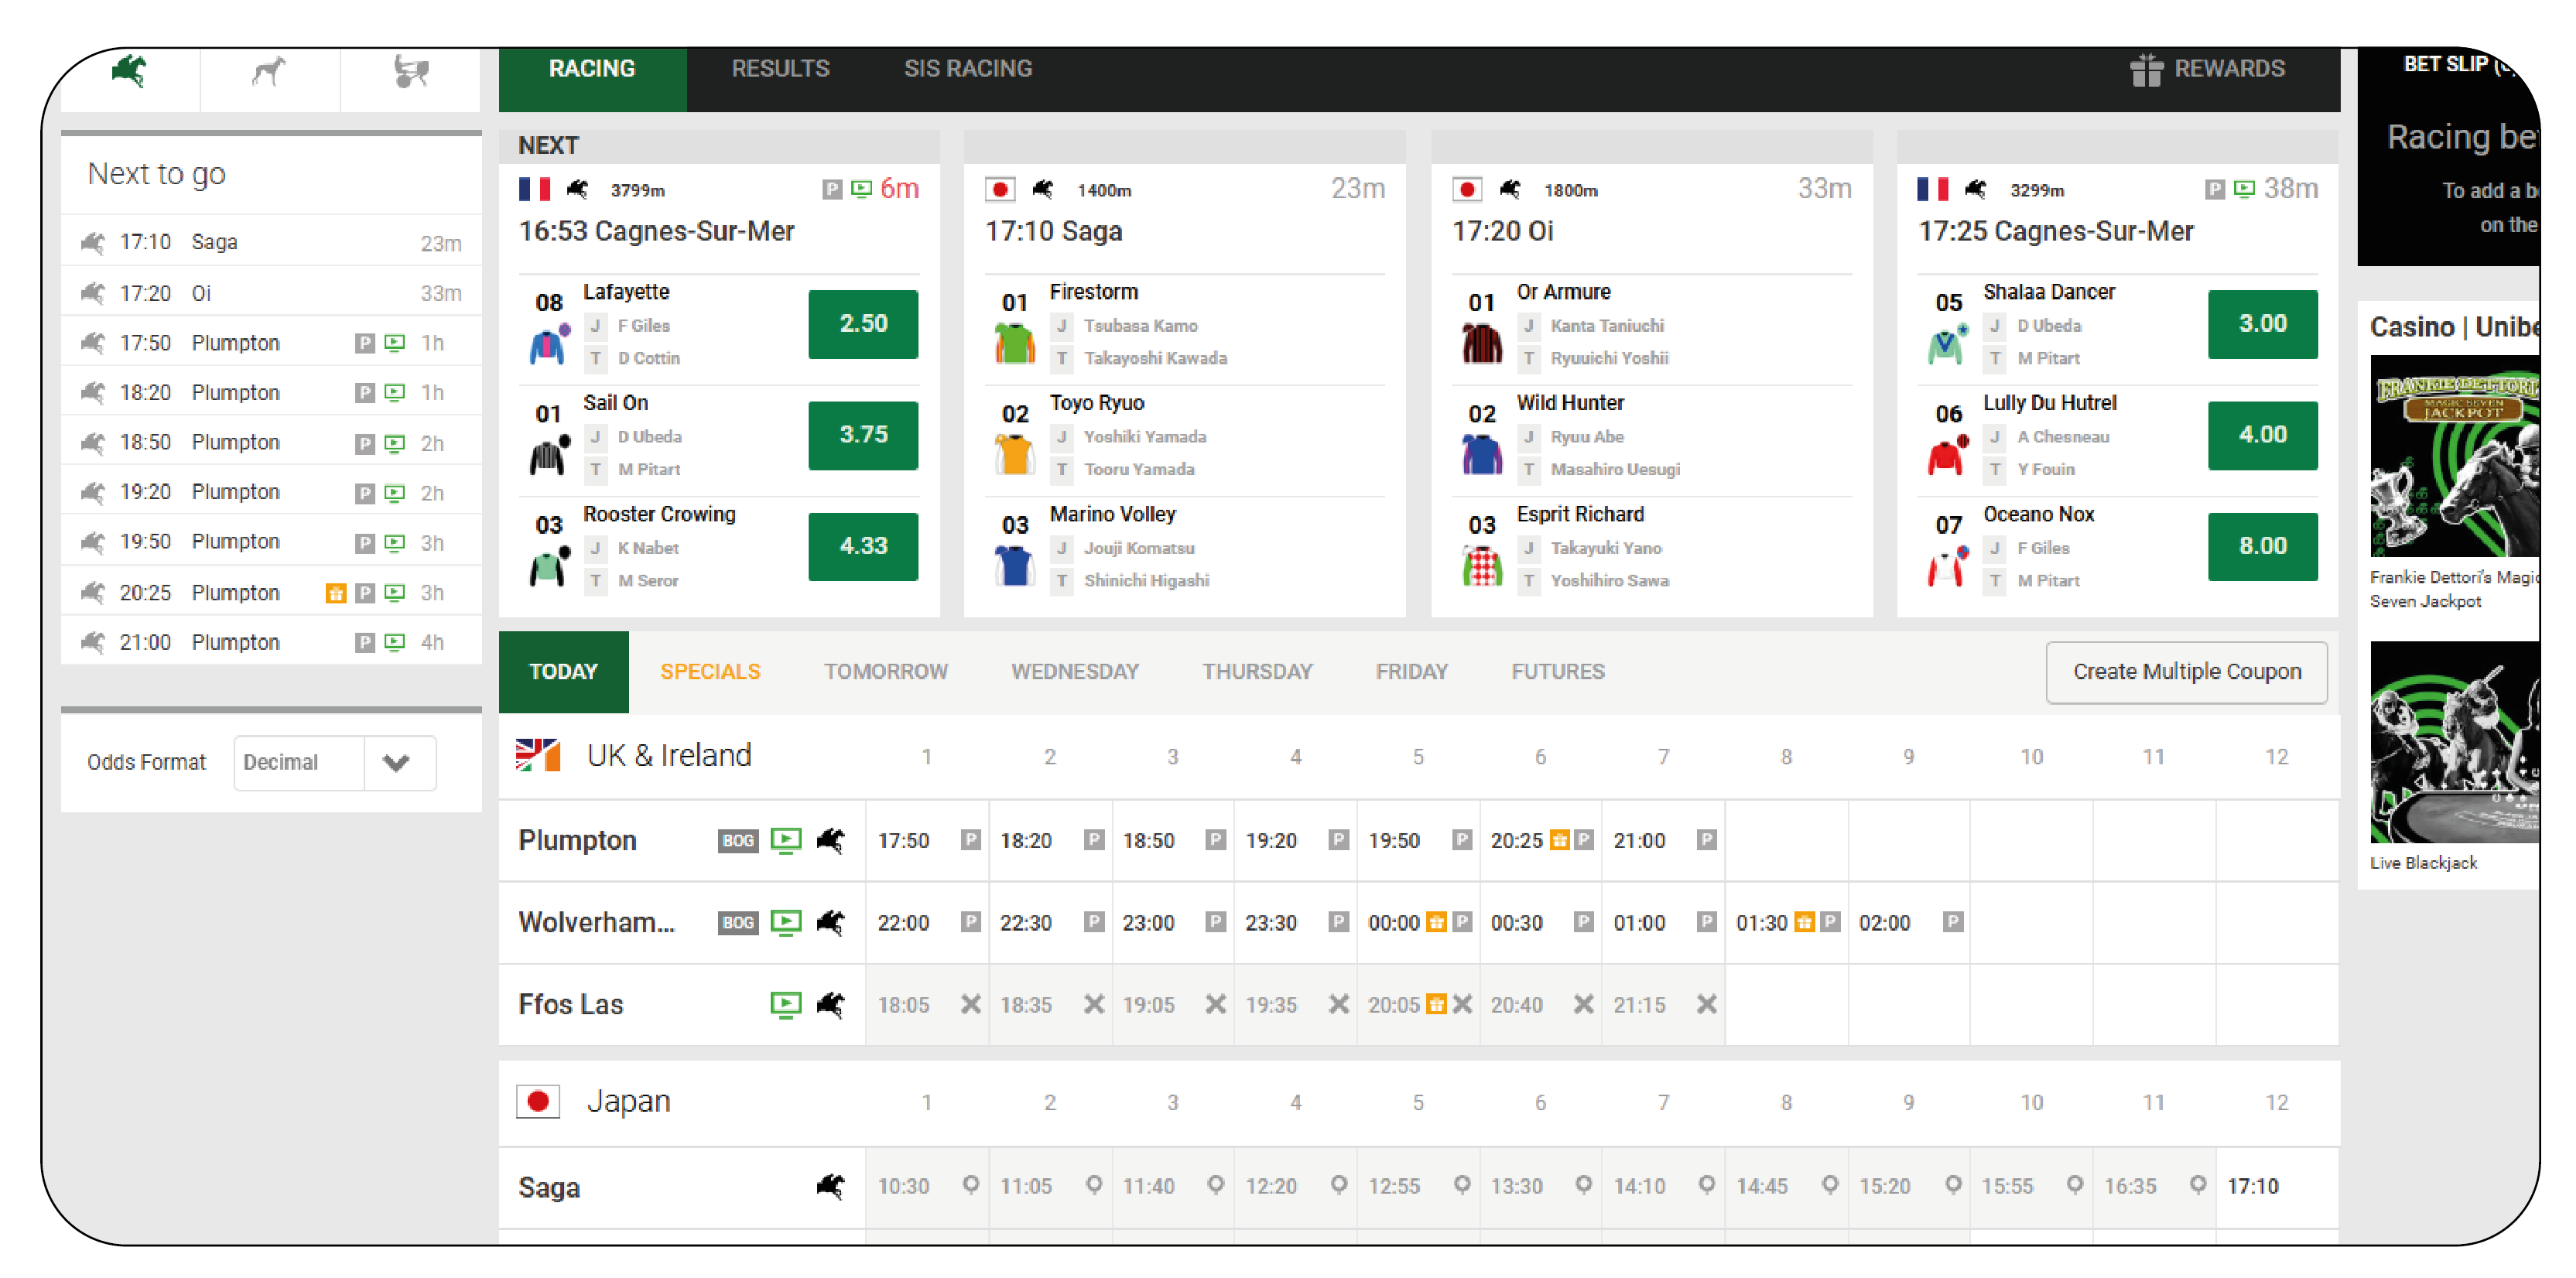2576x1278 pixels.
Task: Open the SIS RACING tab
Action: [968, 69]
